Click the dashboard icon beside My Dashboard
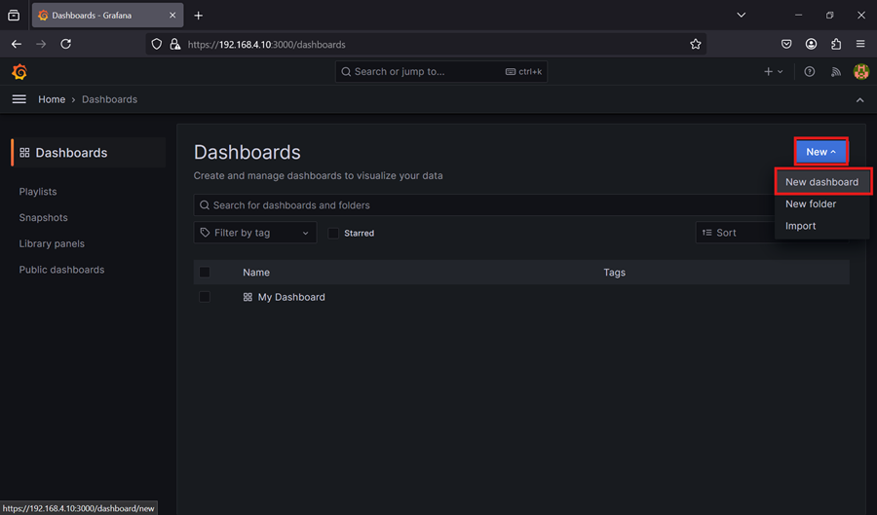 248,297
